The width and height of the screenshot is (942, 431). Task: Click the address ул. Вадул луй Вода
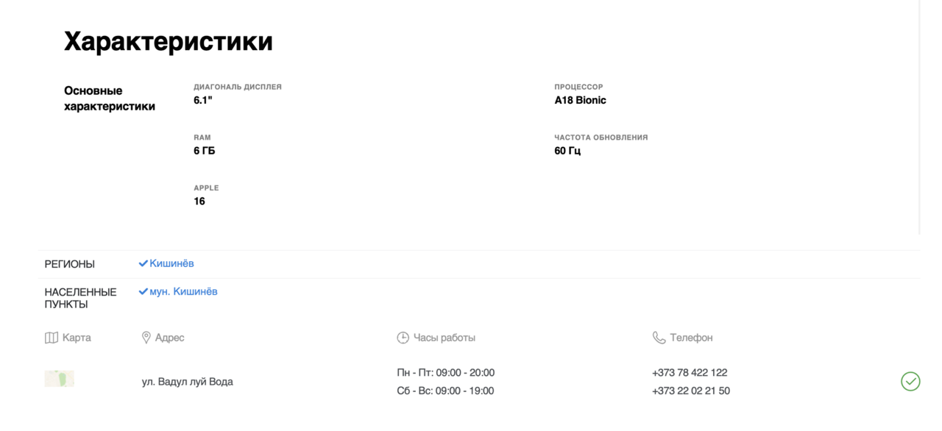[188, 382]
